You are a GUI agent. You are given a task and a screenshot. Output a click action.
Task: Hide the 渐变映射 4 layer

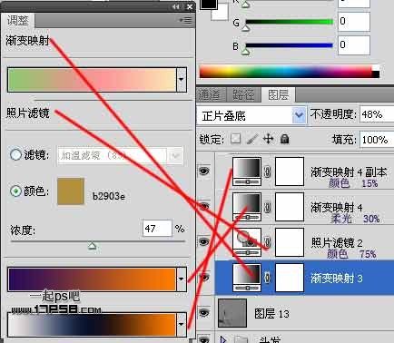(x=204, y=207)
